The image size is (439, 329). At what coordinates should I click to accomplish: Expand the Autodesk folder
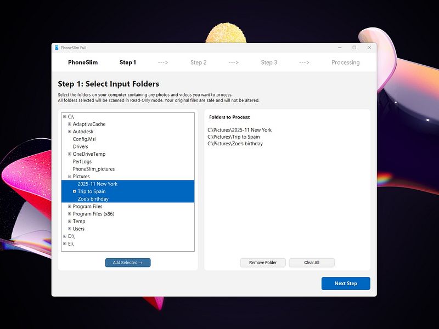coord(70,132)
